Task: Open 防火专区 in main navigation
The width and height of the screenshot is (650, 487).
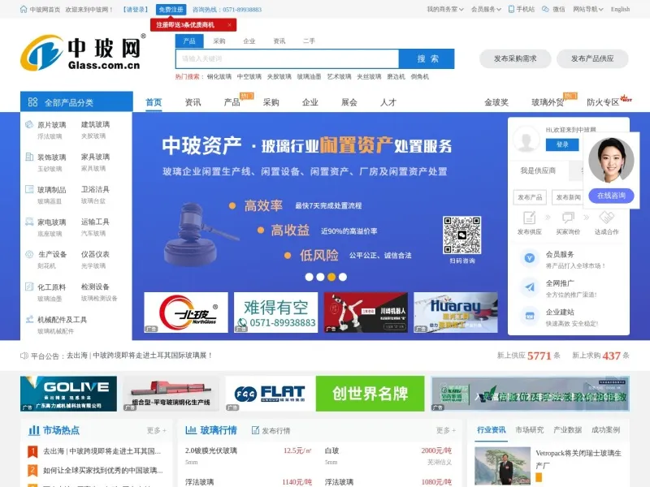Action: coord(603,102)
